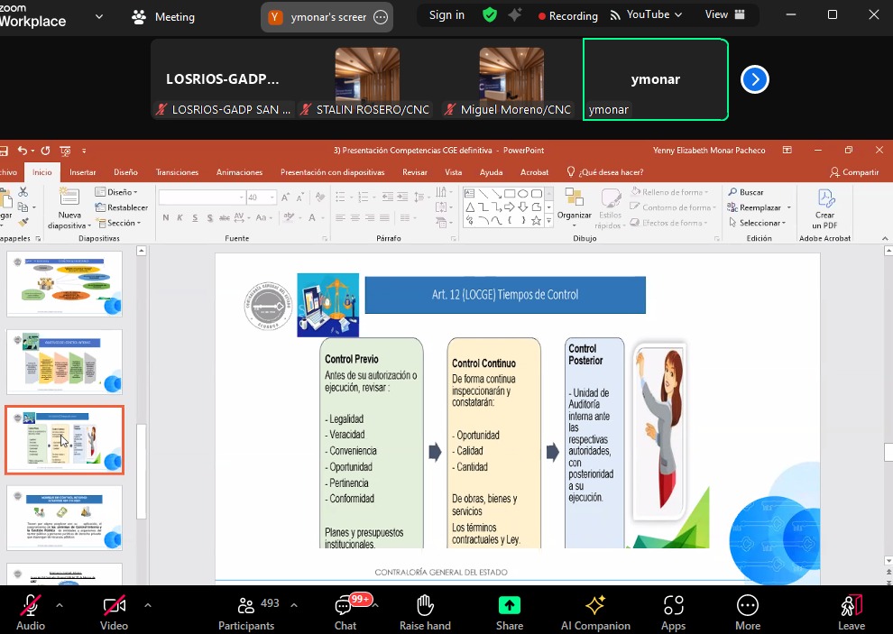Unmute the Audio microphone
The height and width of the screenshot is (634, 893).
(x=31, y=606)
